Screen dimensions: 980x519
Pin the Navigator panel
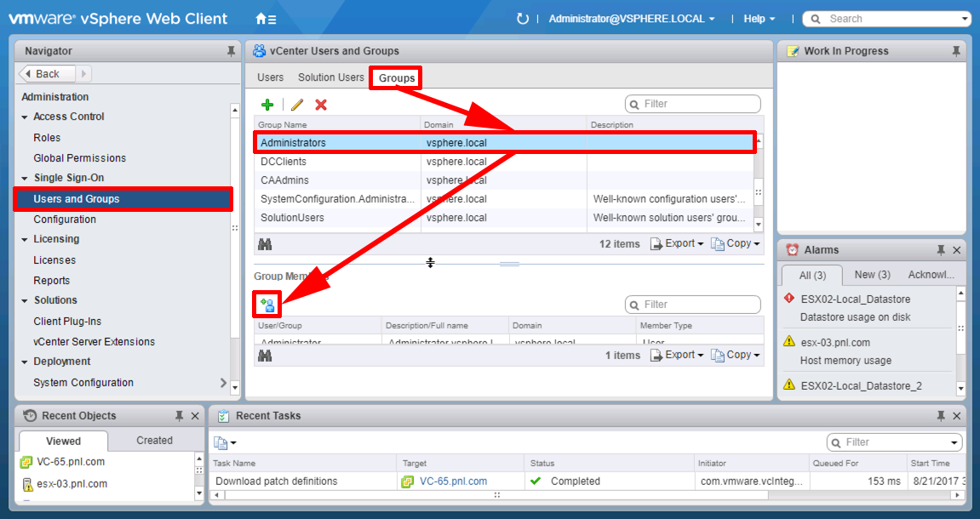tap(231, 51)
